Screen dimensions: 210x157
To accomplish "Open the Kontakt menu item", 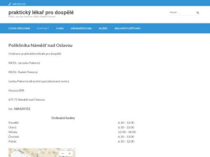I will [x=43, y=28].
